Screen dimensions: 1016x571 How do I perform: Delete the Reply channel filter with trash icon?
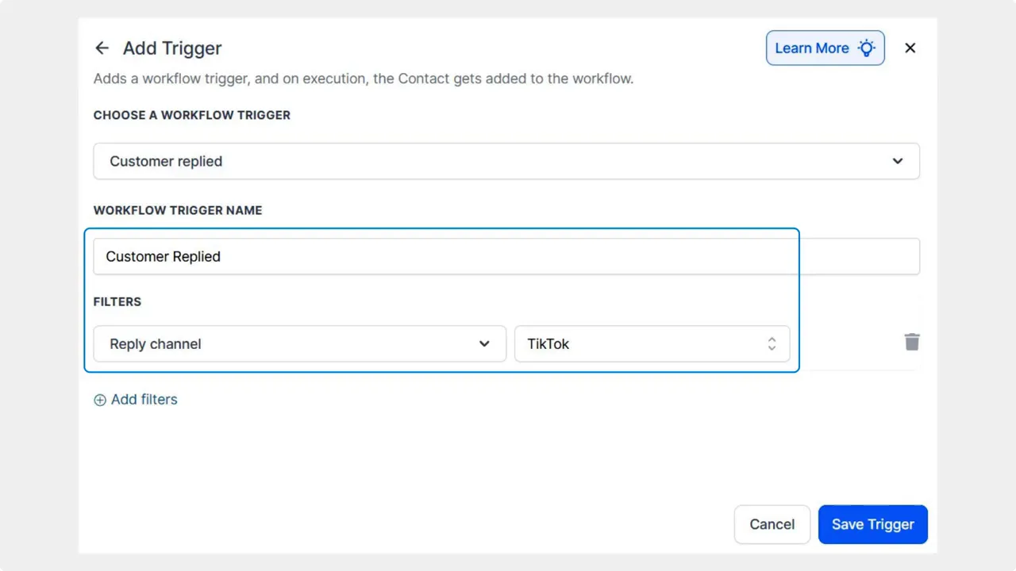(x=911, y=342)
